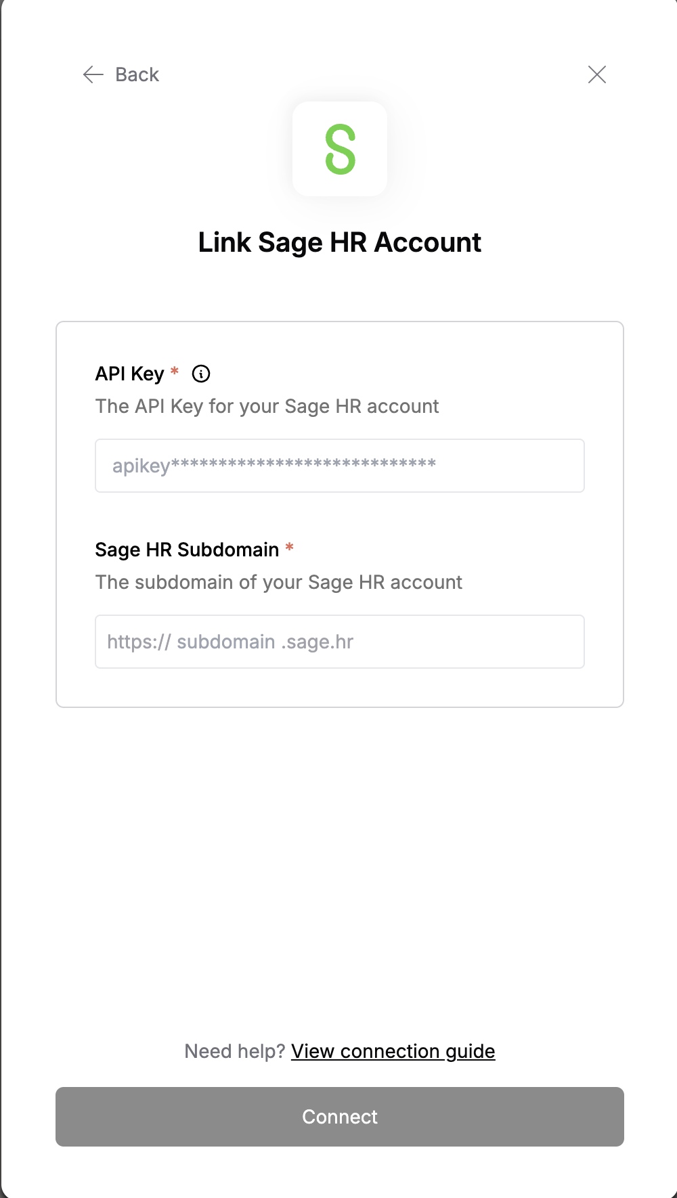Click the Back text label
This screenshot has height=1198, width=677.
pos(137,74)
